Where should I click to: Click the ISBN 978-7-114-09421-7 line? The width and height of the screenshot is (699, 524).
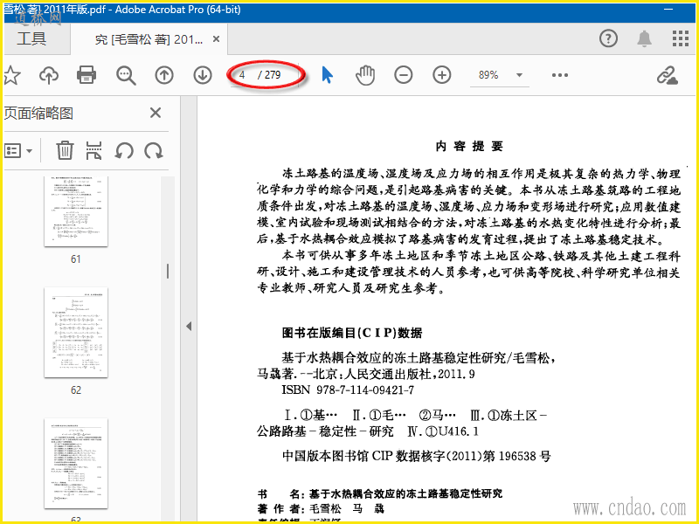(348, 390)
